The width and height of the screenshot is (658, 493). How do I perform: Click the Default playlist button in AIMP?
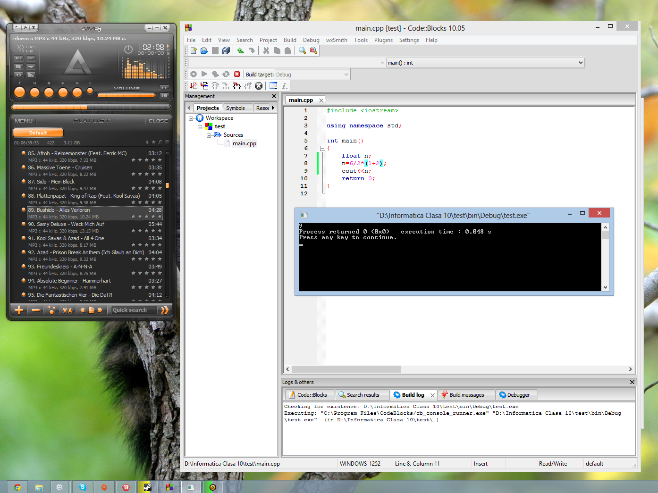point(38,133)
